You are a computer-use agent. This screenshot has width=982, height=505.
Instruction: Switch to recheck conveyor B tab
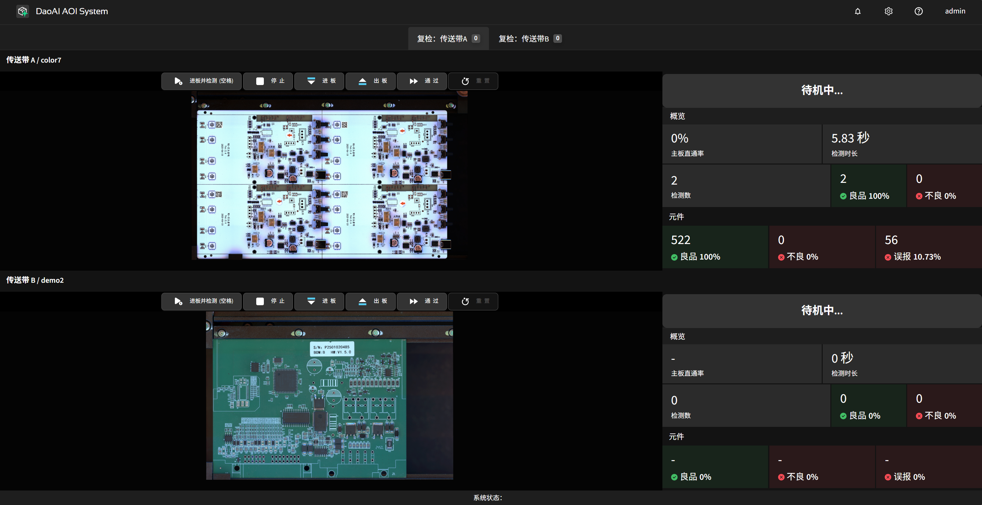[529, 38]
